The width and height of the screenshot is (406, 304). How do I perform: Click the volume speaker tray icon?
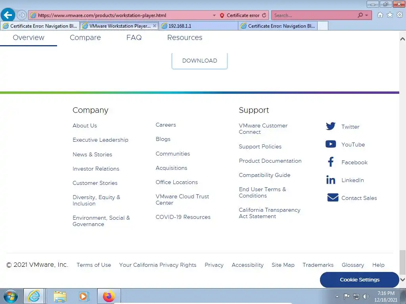pos(366,296)
